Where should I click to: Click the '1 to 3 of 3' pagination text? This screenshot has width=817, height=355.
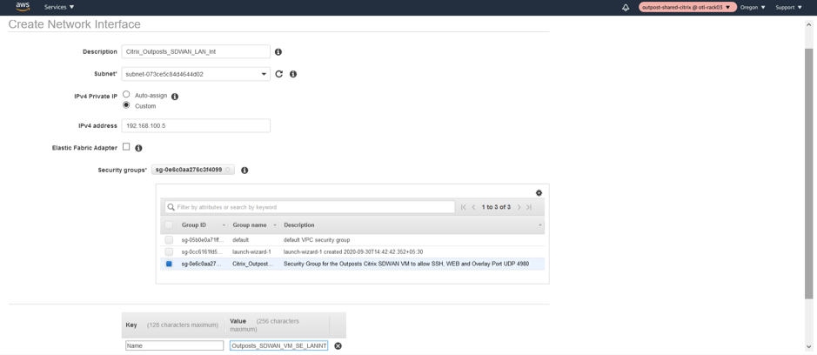coord(496,207)
